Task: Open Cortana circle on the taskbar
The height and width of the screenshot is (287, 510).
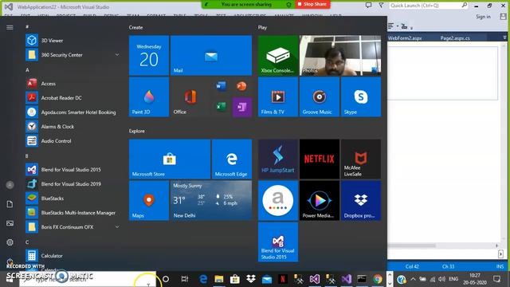Action: (166, 279)
